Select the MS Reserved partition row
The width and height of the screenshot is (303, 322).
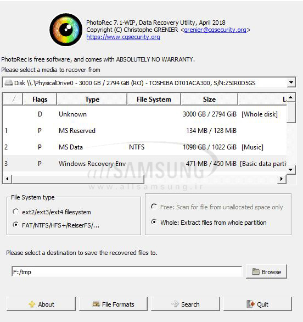(x=144, y=131)
